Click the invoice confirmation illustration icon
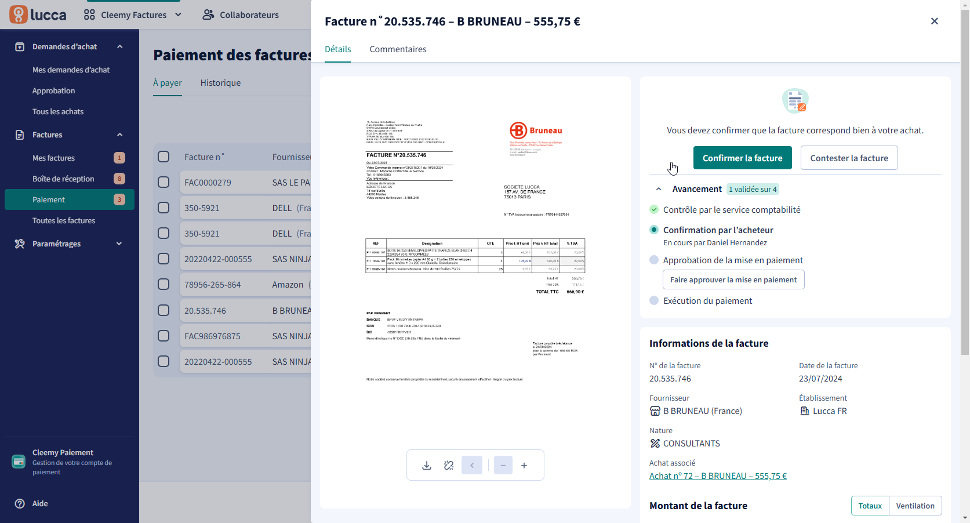 795,101
